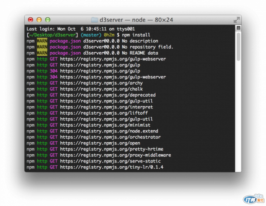
Task: Click the registry.npmjs.org/serve-static URL
Action: 110,161
